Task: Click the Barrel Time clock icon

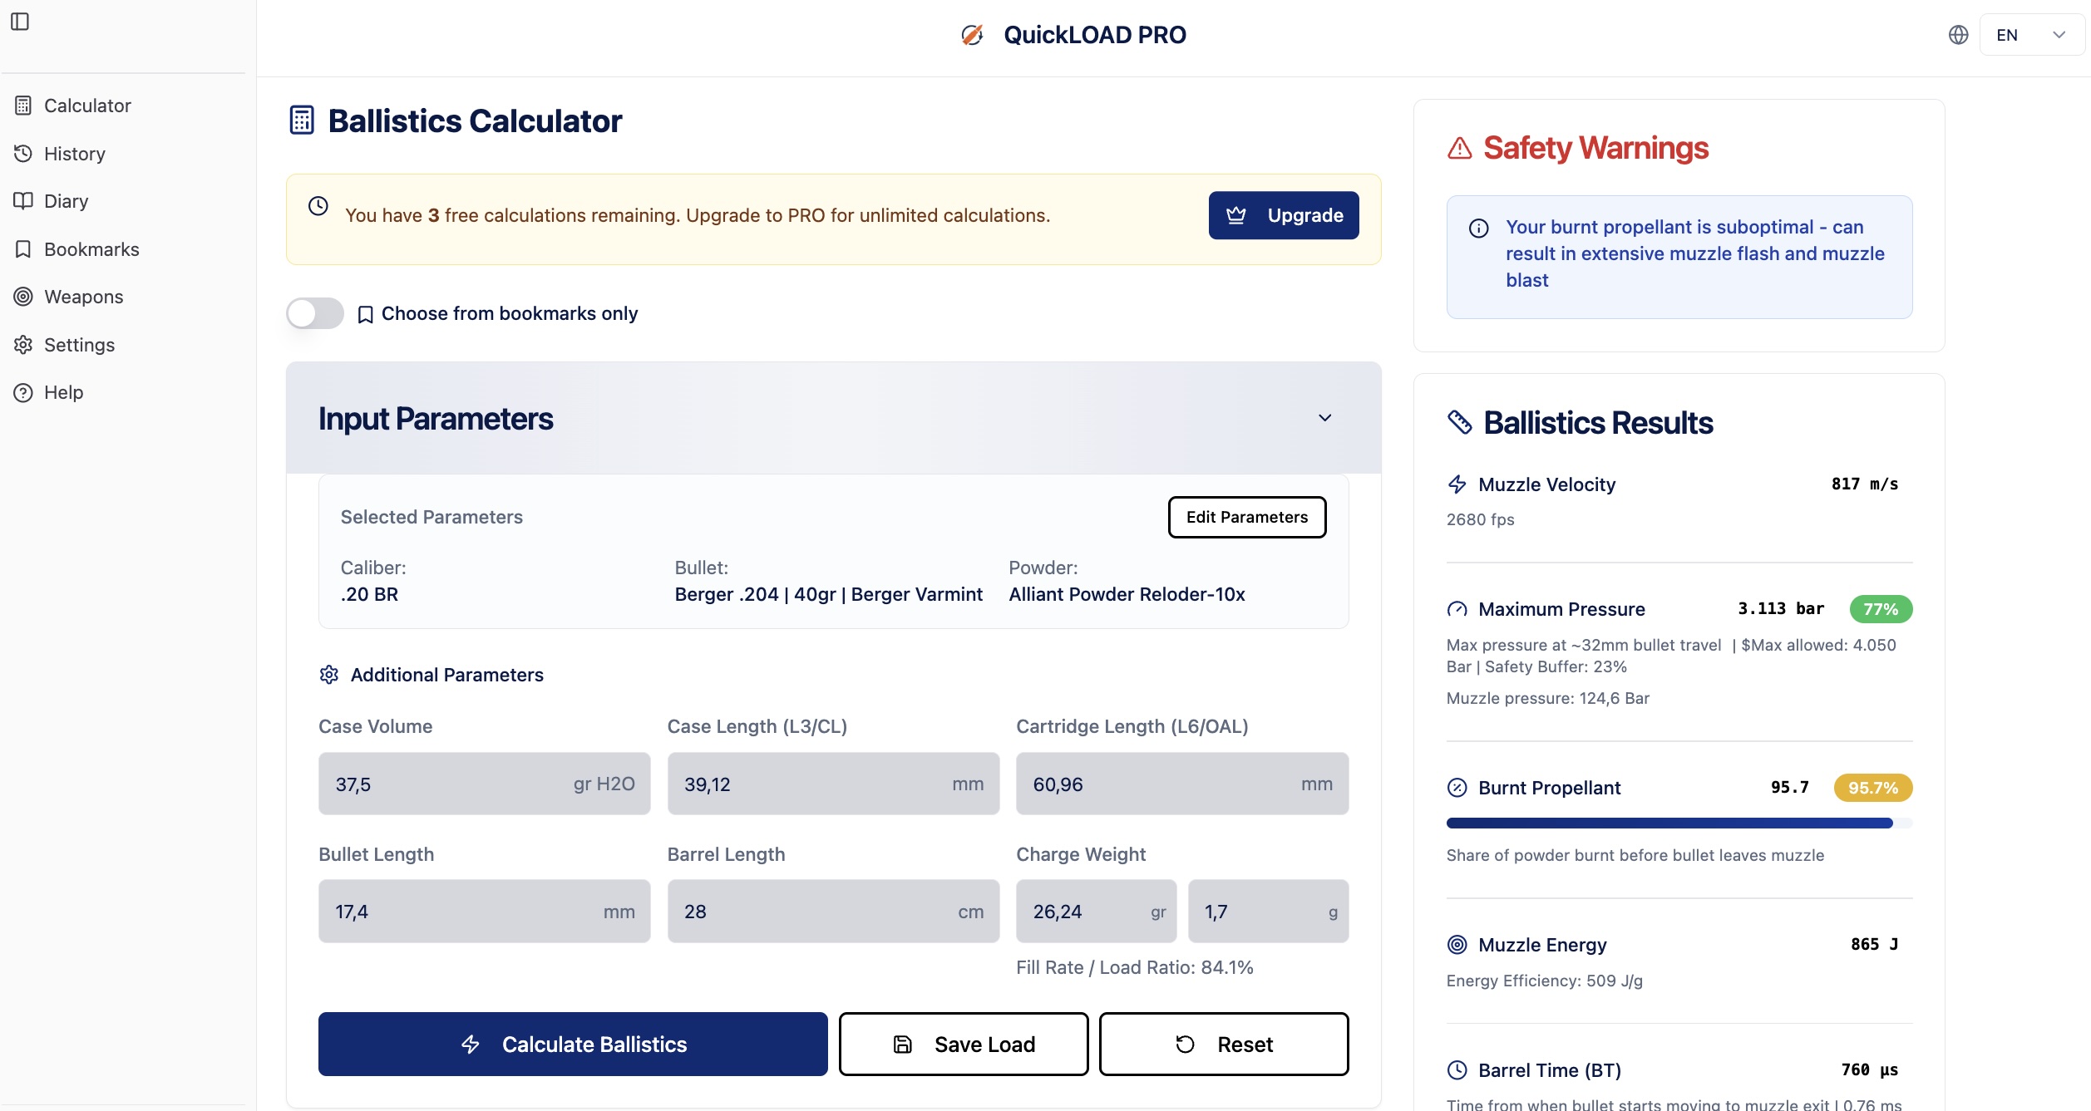Action: pyautogui.click(x=1457, y=1070)
